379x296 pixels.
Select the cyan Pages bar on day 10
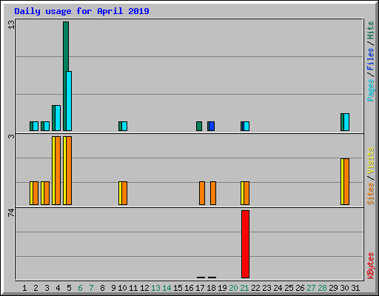coord(124,126)
